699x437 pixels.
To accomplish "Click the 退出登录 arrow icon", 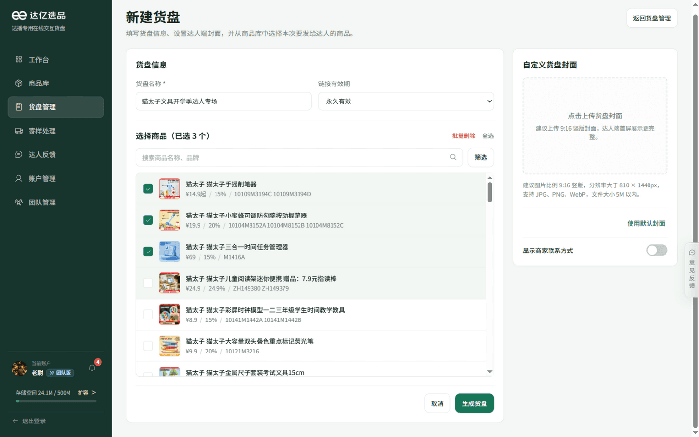I will 15,421.
